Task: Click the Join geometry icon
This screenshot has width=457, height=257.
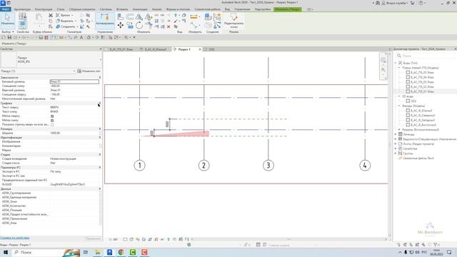Action: pos(58,26)
